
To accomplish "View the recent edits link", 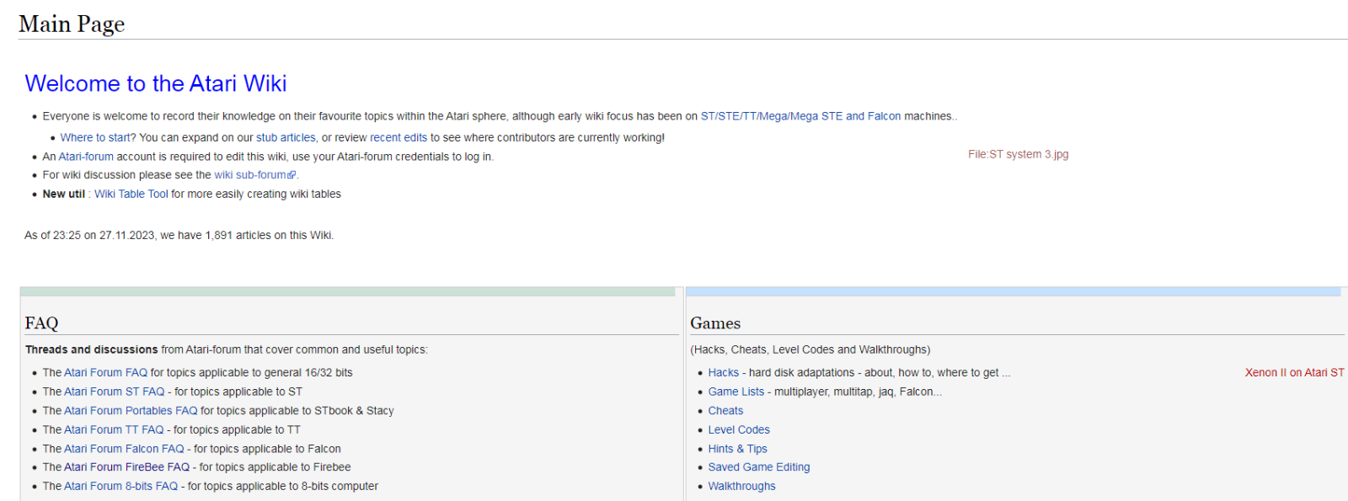I will (x=399, y=137).
